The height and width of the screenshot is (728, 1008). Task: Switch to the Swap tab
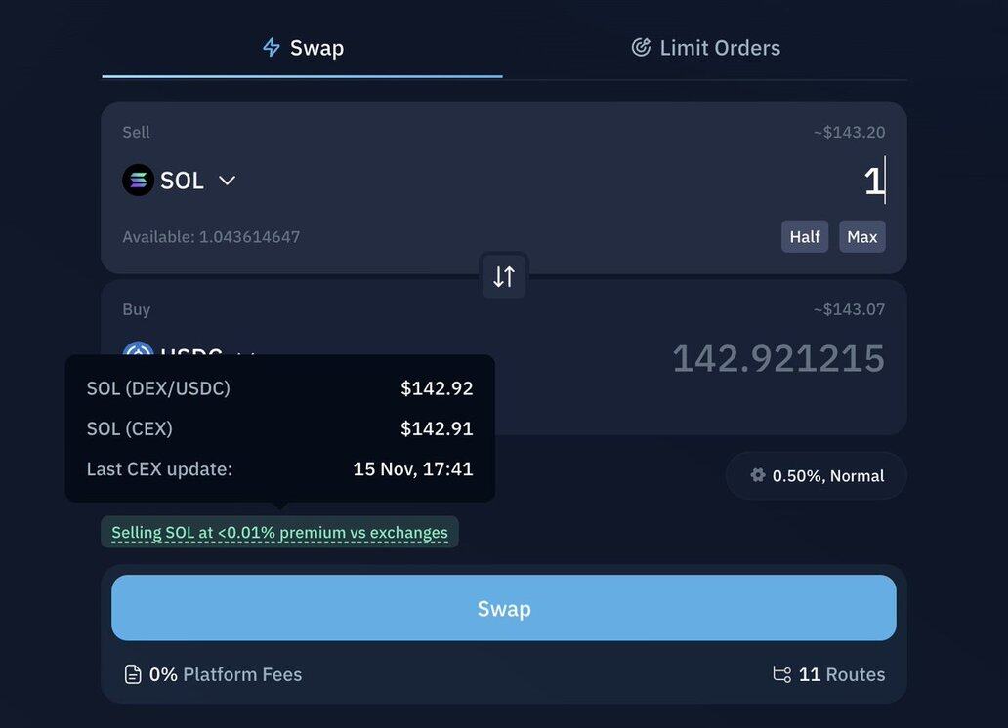pos(303,48)
